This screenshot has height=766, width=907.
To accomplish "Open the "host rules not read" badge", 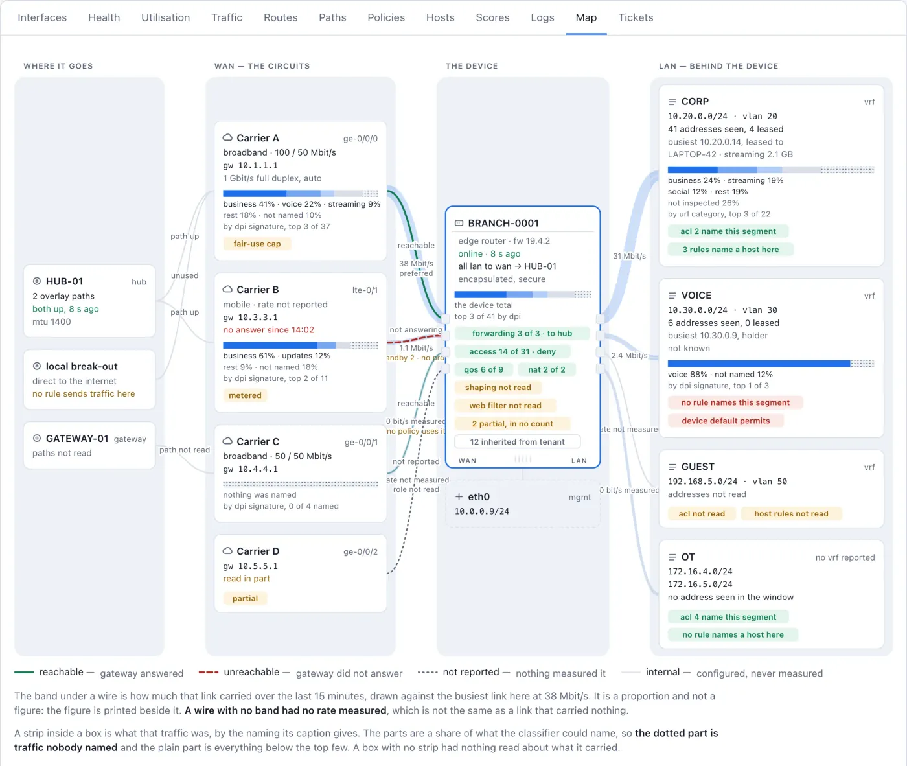I will (x=791, y=514).
